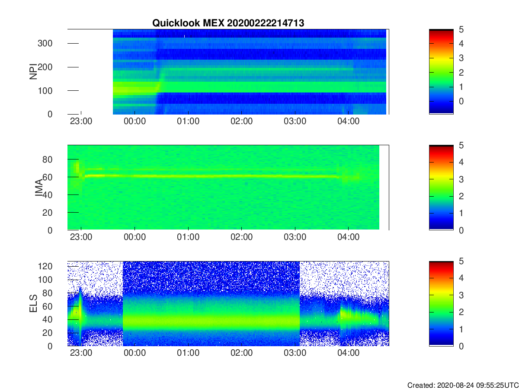Click "23:00" under the IMA plot
The width and height of the screenshot is (519, 389).
[81, 237]
